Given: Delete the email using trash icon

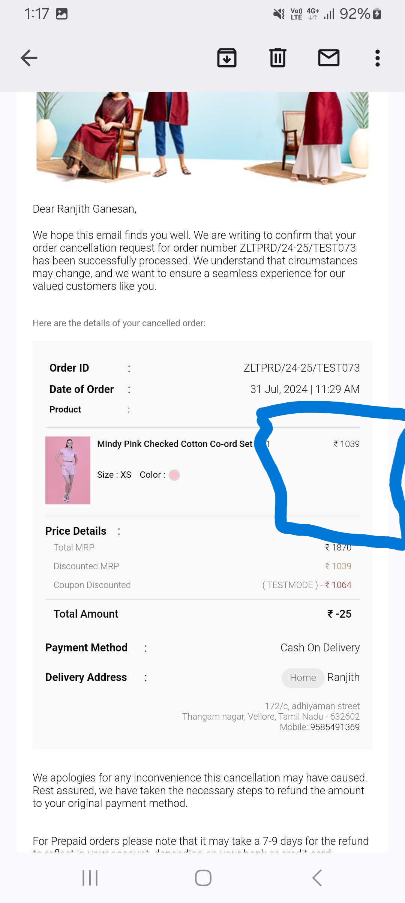Looking at the screenshot, I should [278, 58].
